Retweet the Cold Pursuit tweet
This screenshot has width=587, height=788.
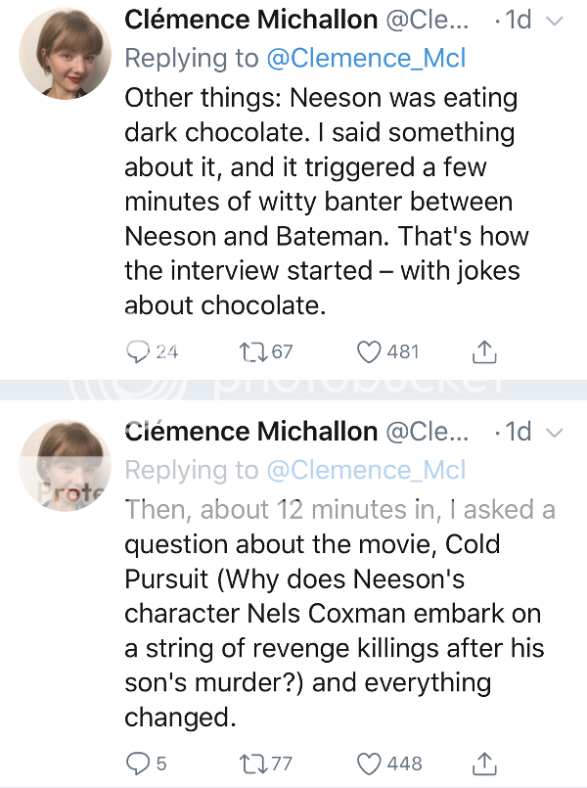click(x=252, y=763)
